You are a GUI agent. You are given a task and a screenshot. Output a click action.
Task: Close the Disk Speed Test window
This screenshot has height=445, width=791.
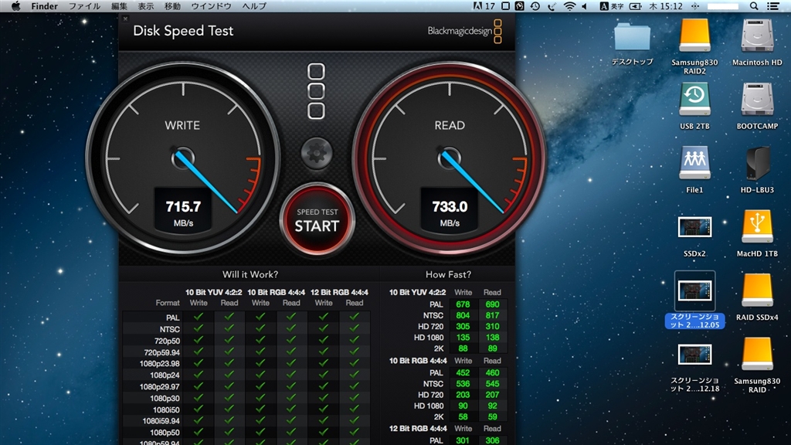click(x=126, y=19)
